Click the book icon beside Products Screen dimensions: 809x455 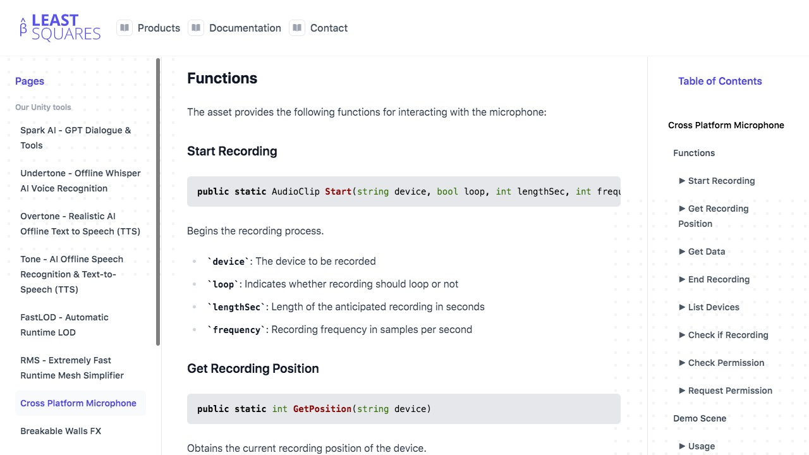tap(125, 28)
